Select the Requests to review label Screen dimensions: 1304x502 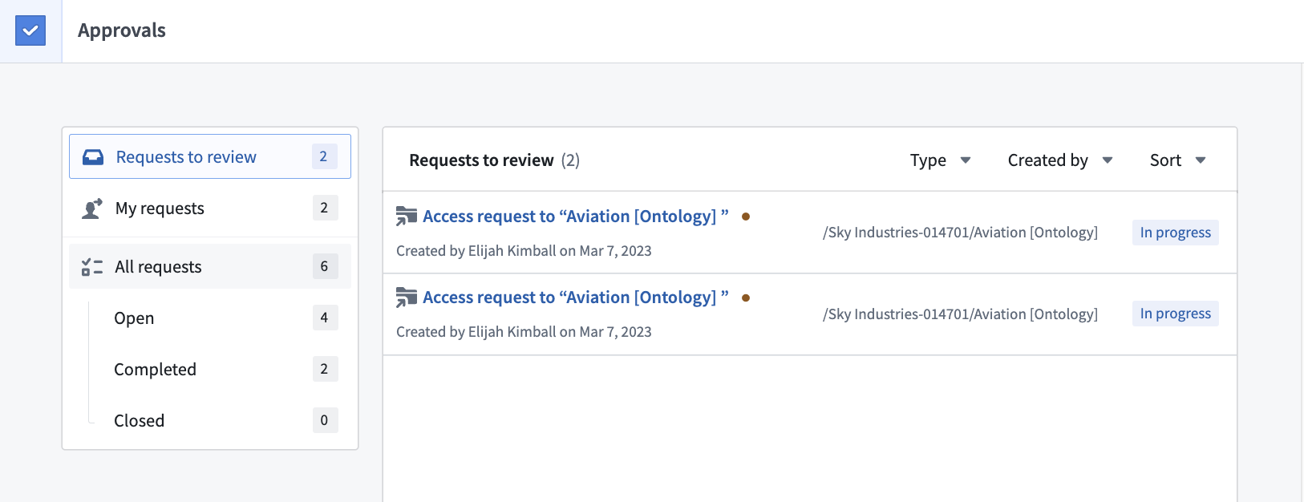point(186,157)
